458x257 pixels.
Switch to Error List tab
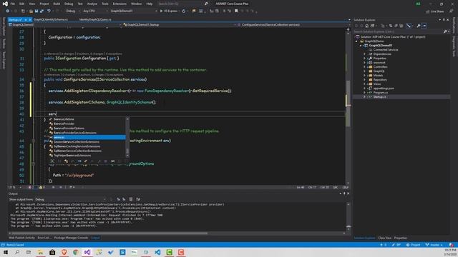tap(44, 238)
